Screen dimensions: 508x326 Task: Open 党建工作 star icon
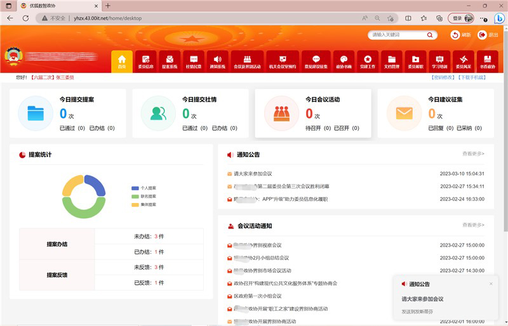[x=368, y=60]
